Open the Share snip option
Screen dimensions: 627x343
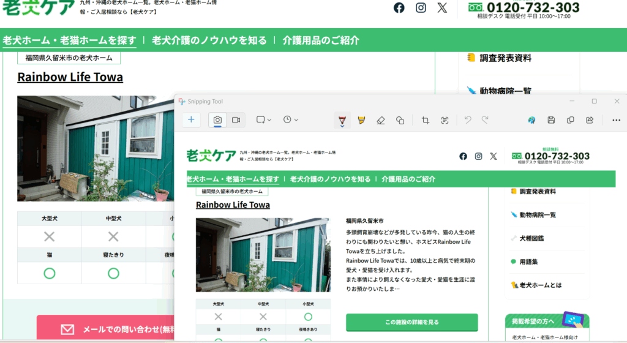coord(590,120)
